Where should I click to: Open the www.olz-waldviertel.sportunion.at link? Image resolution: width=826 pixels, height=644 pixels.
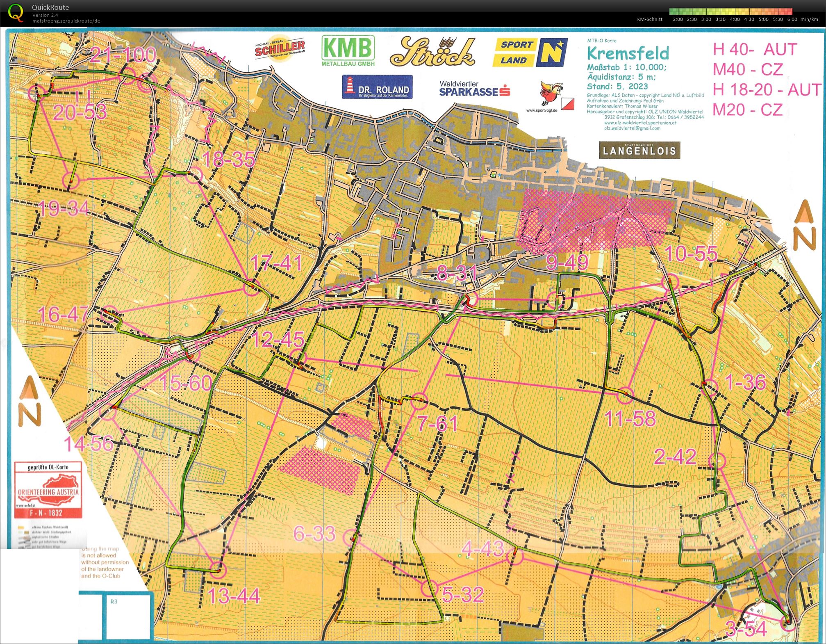click(640, 123)
